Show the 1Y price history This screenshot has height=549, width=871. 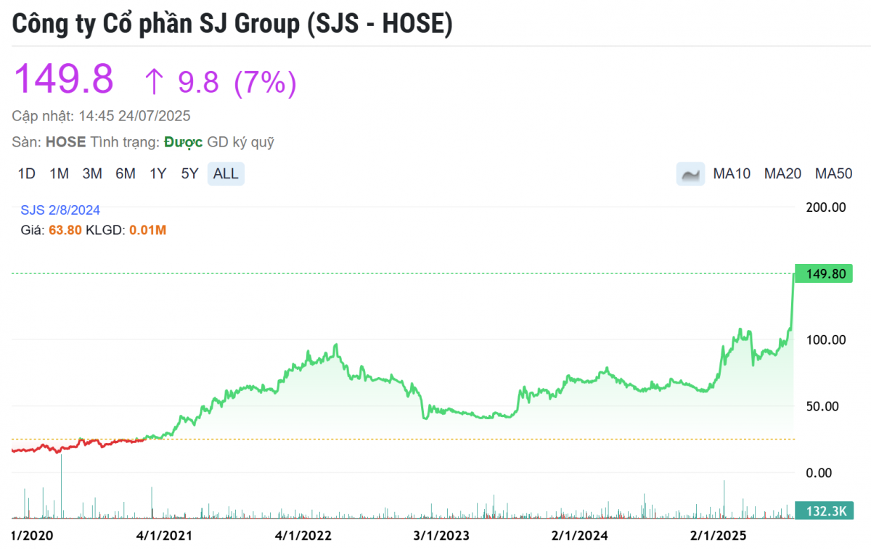pyautogui.click(x=158, y=174)
